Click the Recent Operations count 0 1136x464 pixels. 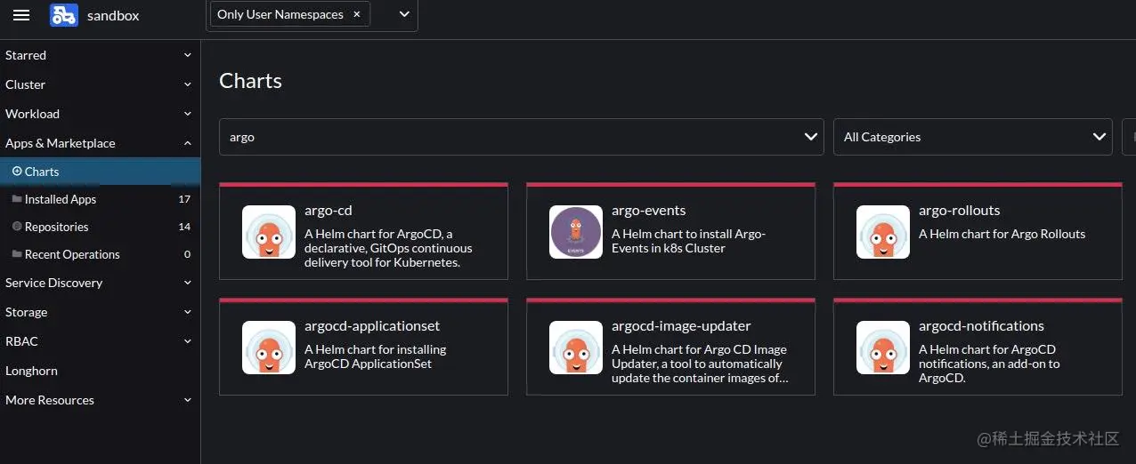[187, 254]
